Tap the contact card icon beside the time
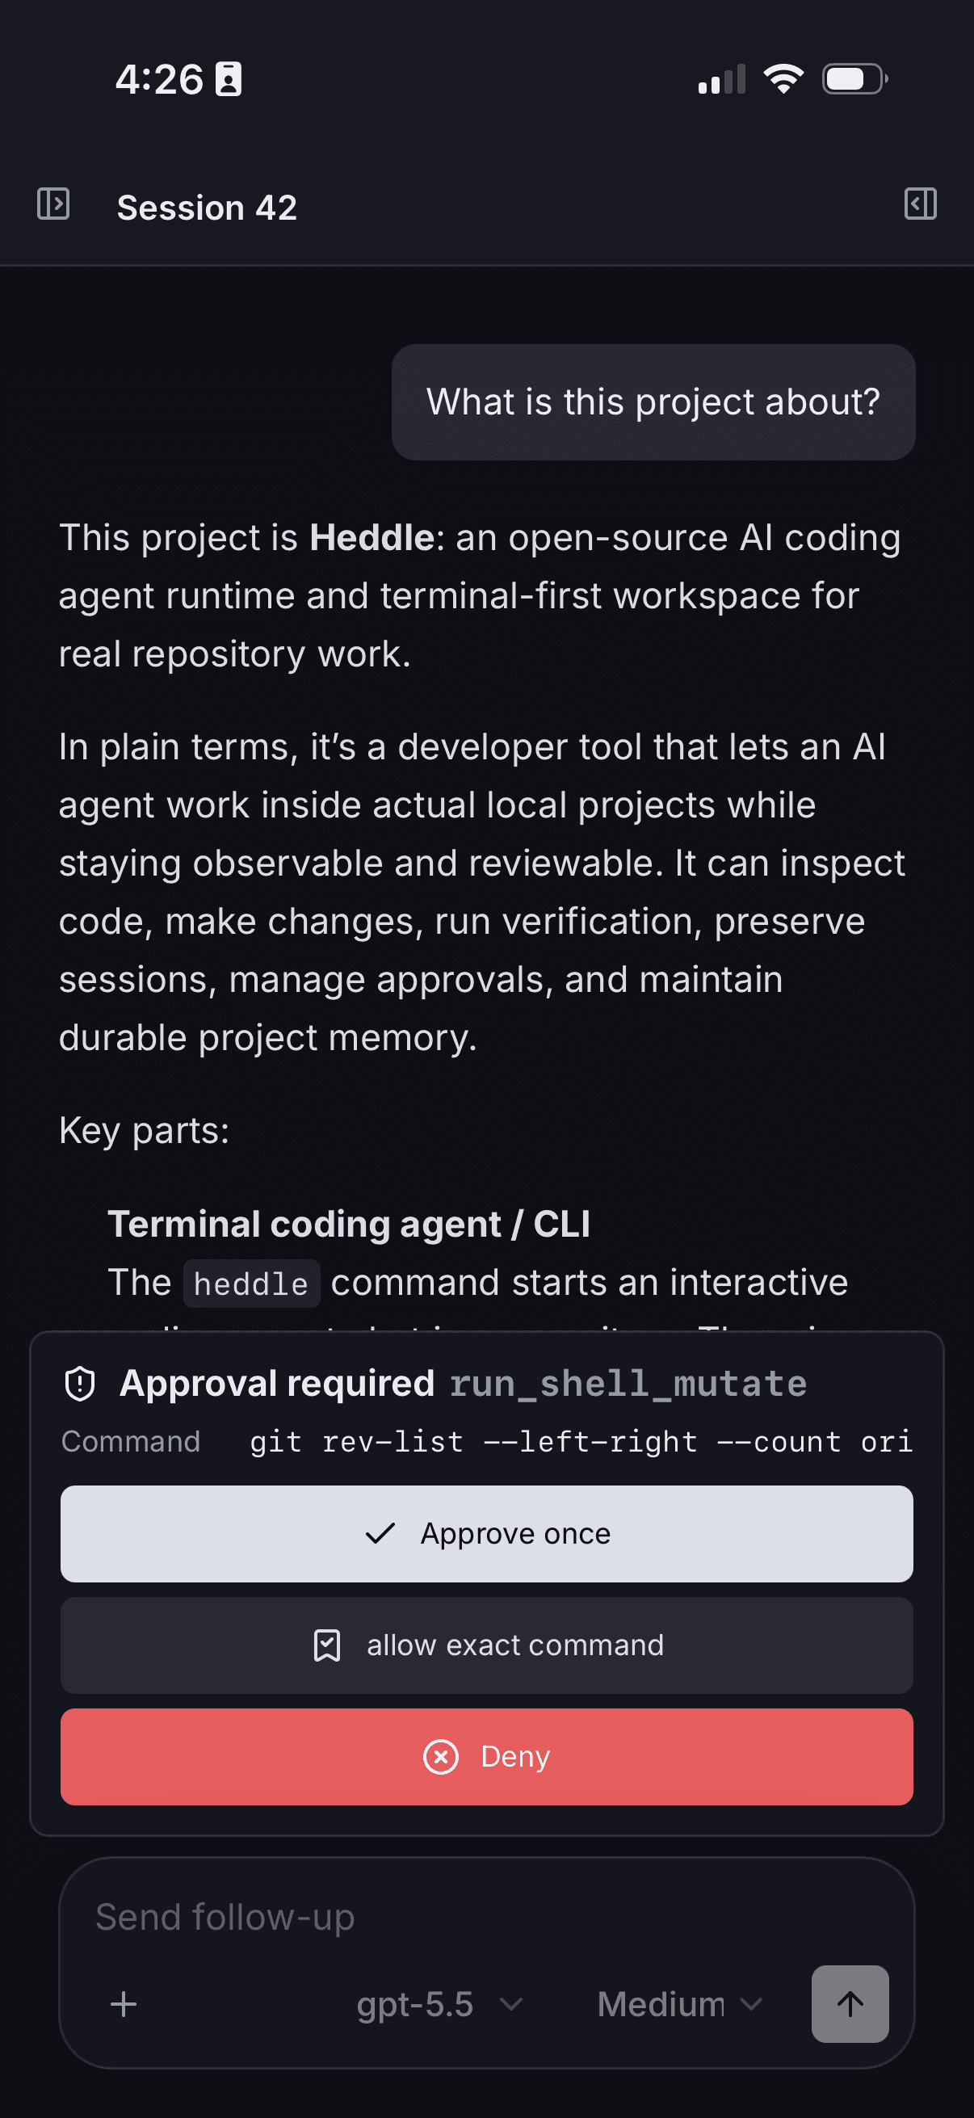 point(229,79)
